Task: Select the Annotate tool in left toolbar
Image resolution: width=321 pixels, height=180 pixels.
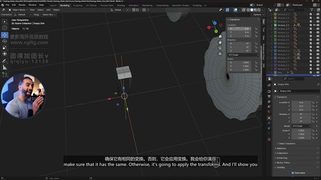Action: tap(5, 61)
